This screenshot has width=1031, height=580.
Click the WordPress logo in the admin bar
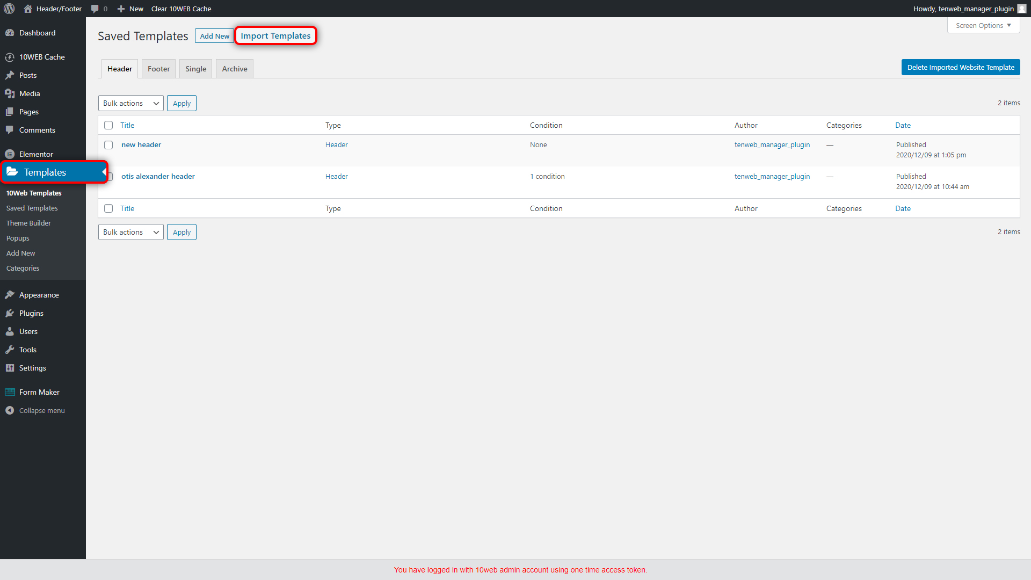(9, 9)
